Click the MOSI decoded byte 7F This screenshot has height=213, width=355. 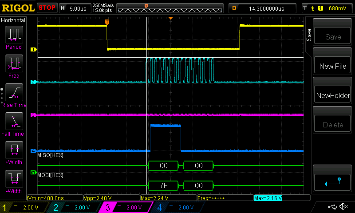click(163, 185)
